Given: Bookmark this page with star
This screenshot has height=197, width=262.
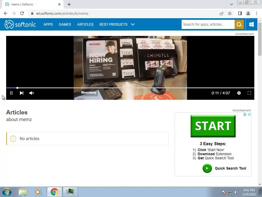Looking at the screenshot, I should (230, 13).
